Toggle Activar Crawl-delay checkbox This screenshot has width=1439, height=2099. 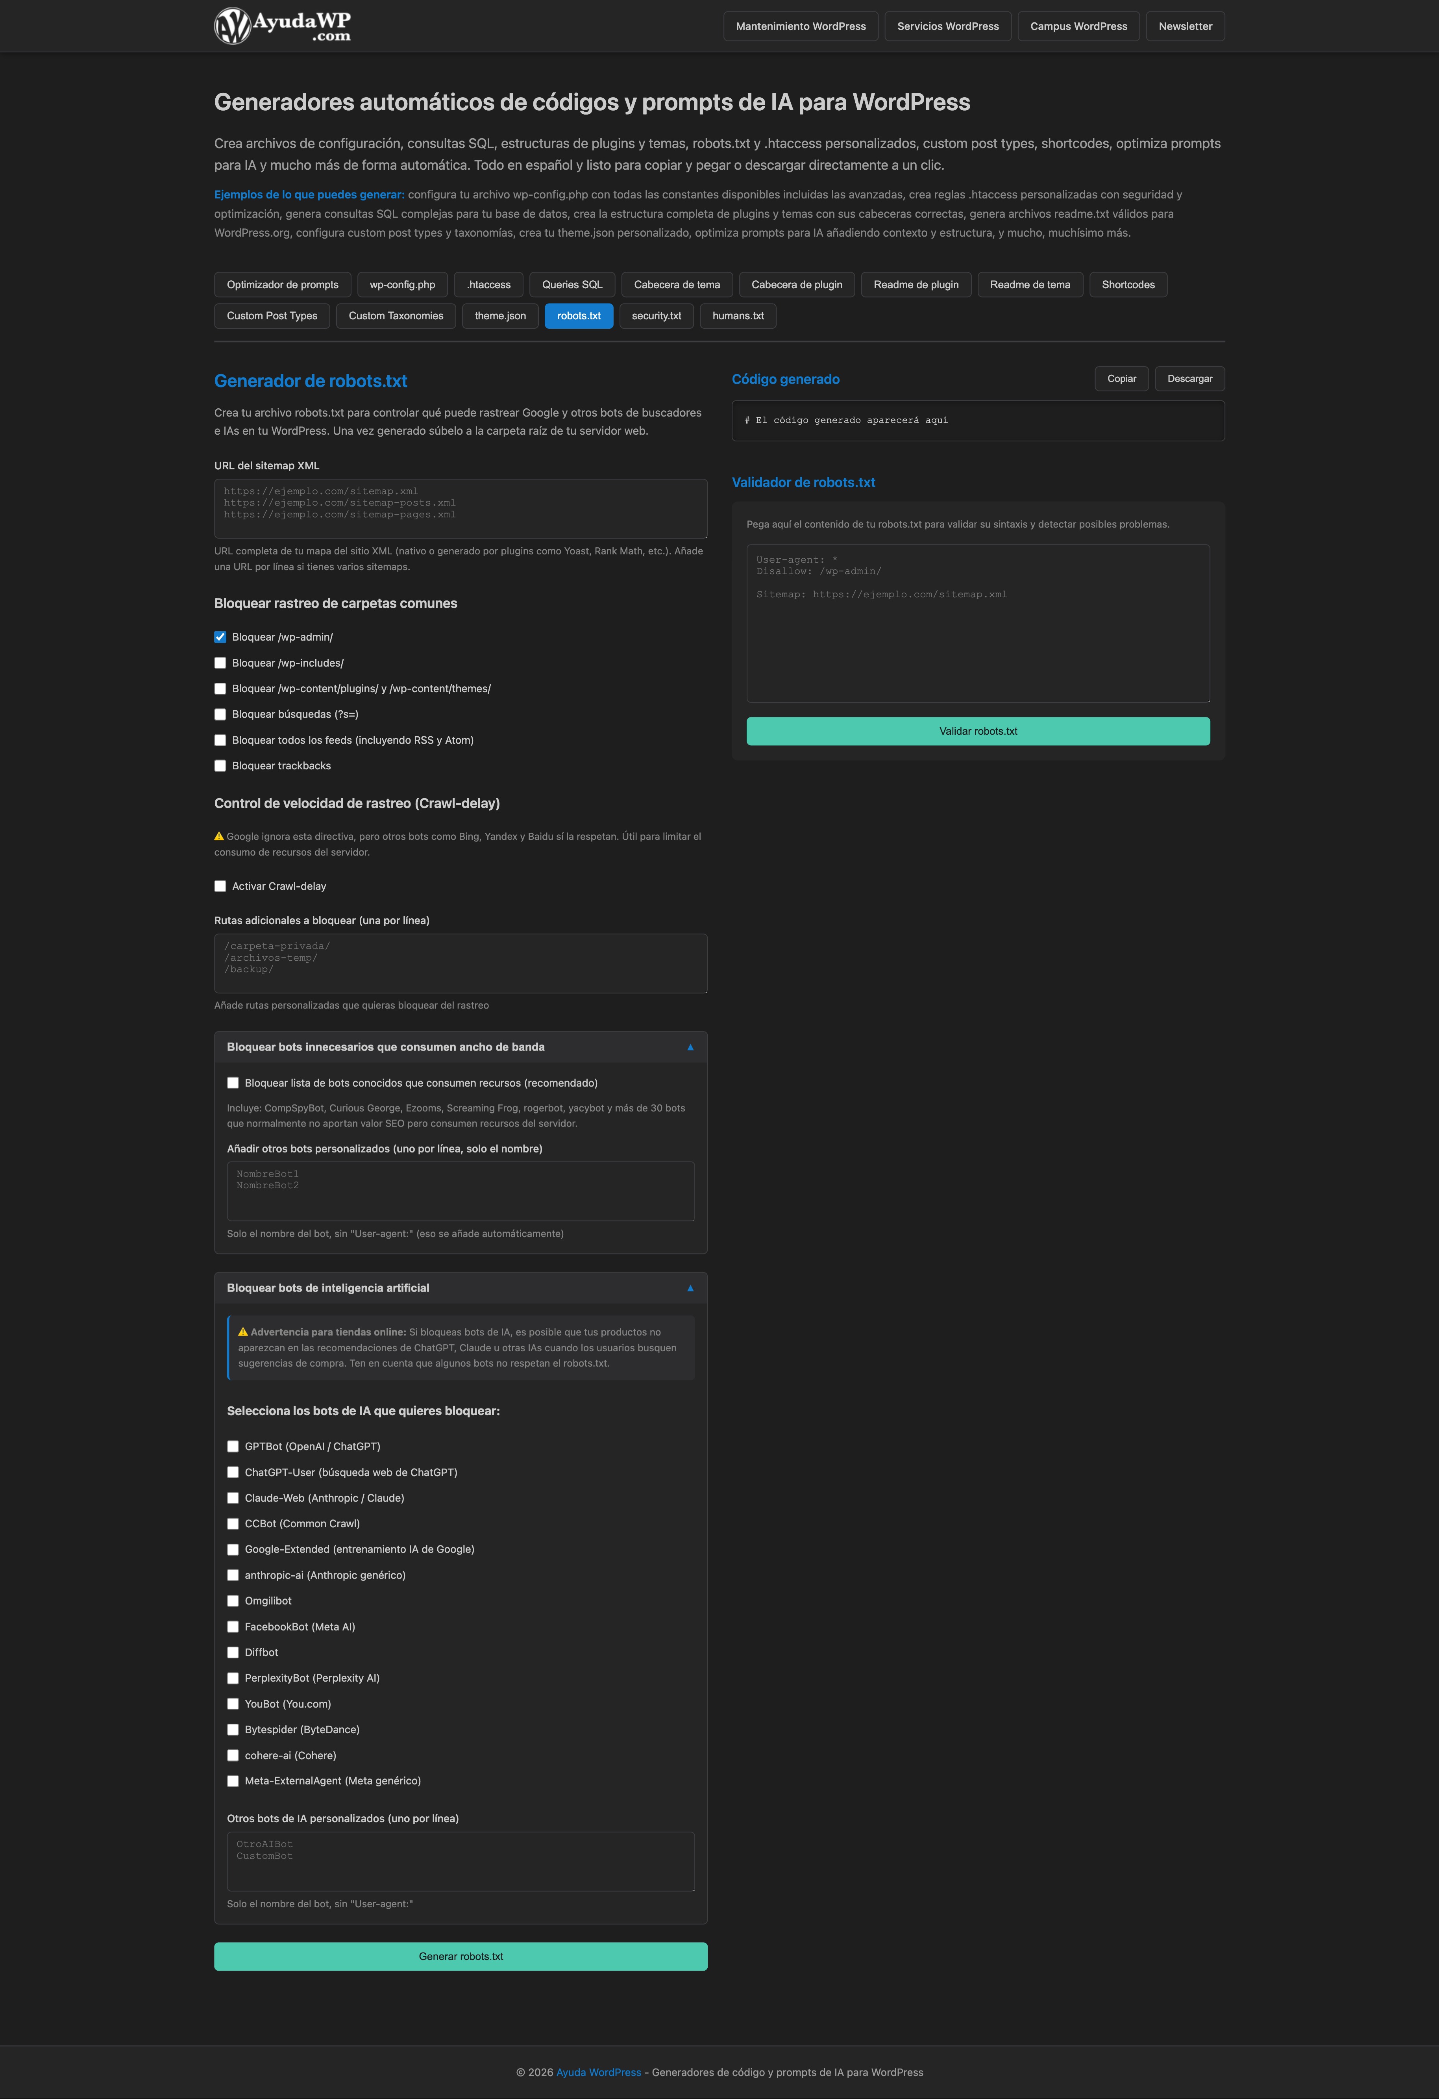(x=220, y=886)
